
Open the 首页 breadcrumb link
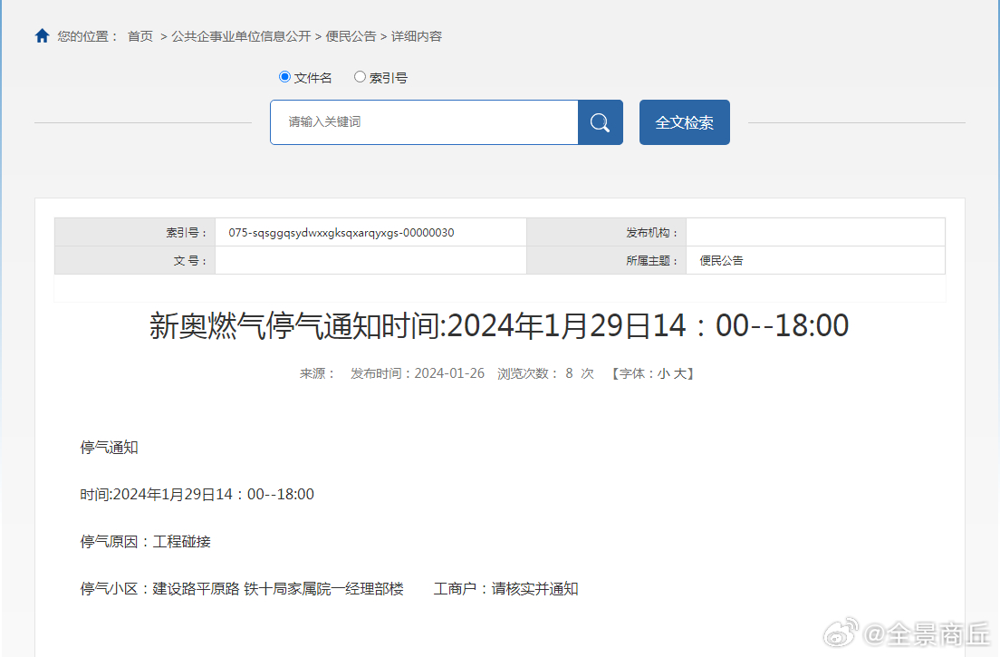(x=140, y=36)
